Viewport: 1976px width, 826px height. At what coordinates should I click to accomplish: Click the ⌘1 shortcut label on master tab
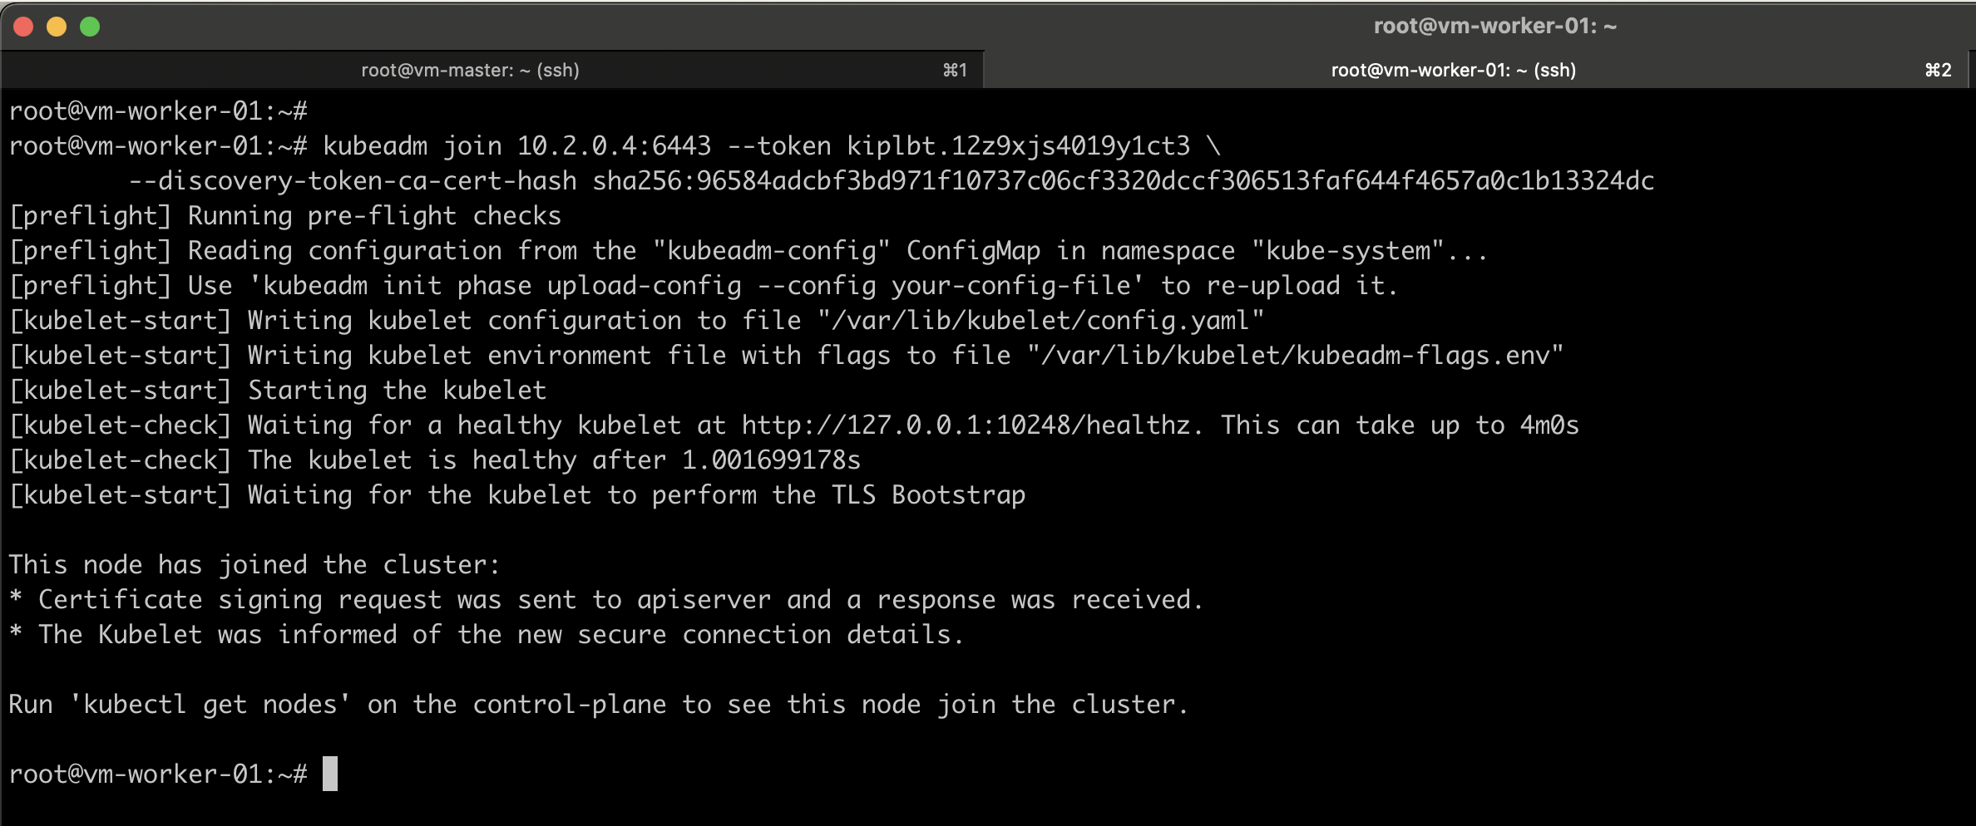[955, 71]
